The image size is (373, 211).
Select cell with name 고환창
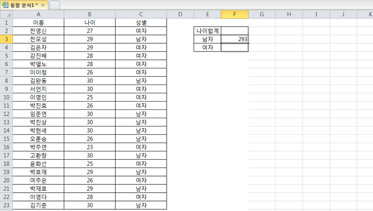[x=38, y=155]
